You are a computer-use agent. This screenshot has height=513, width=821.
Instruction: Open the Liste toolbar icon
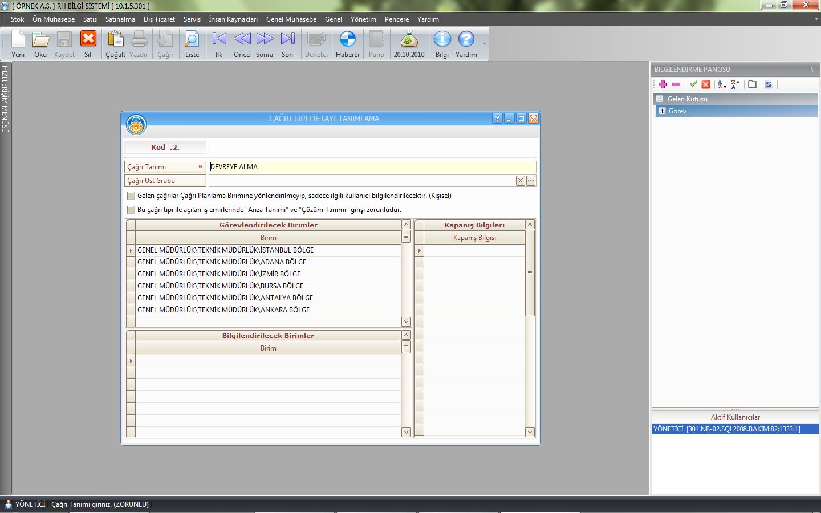click(192, 44)
